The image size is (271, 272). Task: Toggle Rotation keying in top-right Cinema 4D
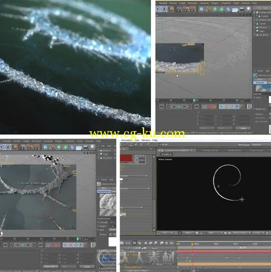[x=232, y=107]
